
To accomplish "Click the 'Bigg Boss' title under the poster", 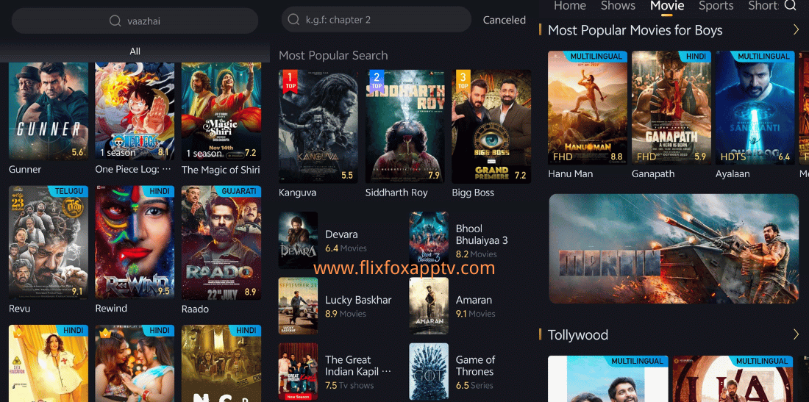I will (473, 193).
